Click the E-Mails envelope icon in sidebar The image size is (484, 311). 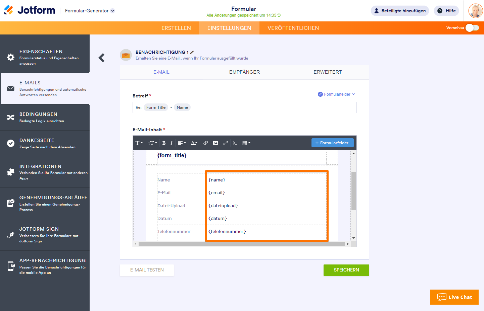pos(11,88)
